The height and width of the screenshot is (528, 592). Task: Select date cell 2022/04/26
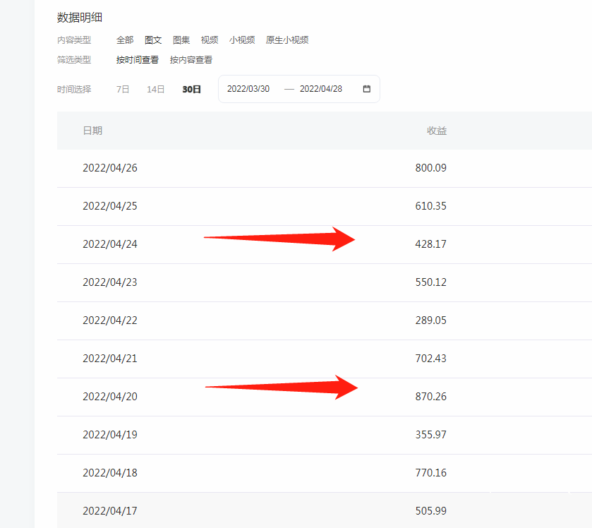[110, 168]
